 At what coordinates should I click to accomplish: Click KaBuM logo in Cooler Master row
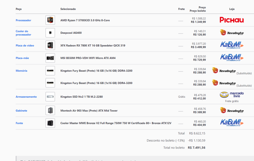tap(232, 123)
